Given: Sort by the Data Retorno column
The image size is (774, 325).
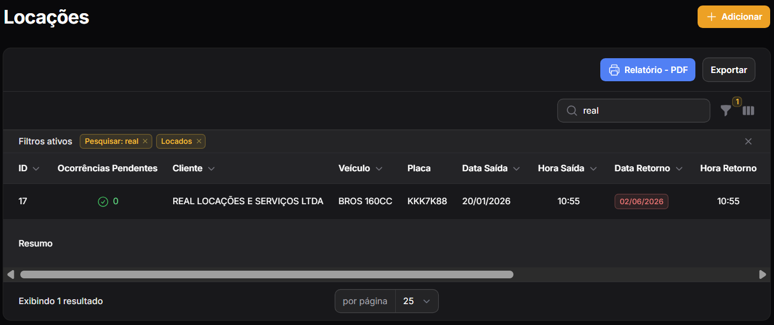Looking at the screenshot, I should coord(649,169).
